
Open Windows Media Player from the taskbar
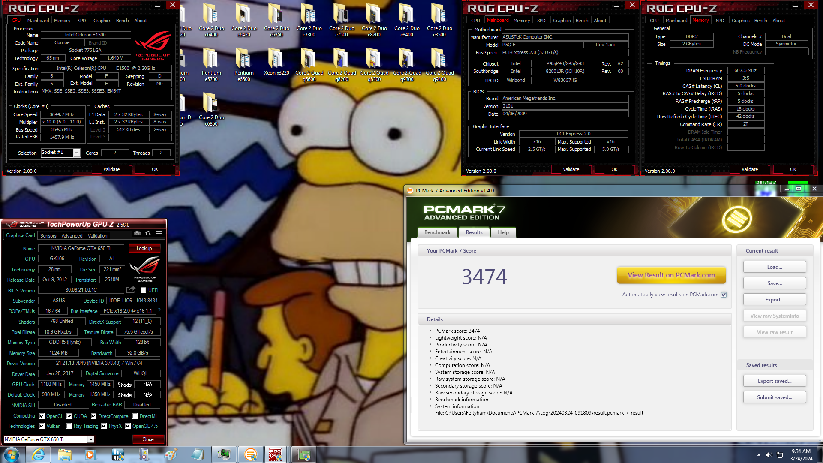(90, 454)
